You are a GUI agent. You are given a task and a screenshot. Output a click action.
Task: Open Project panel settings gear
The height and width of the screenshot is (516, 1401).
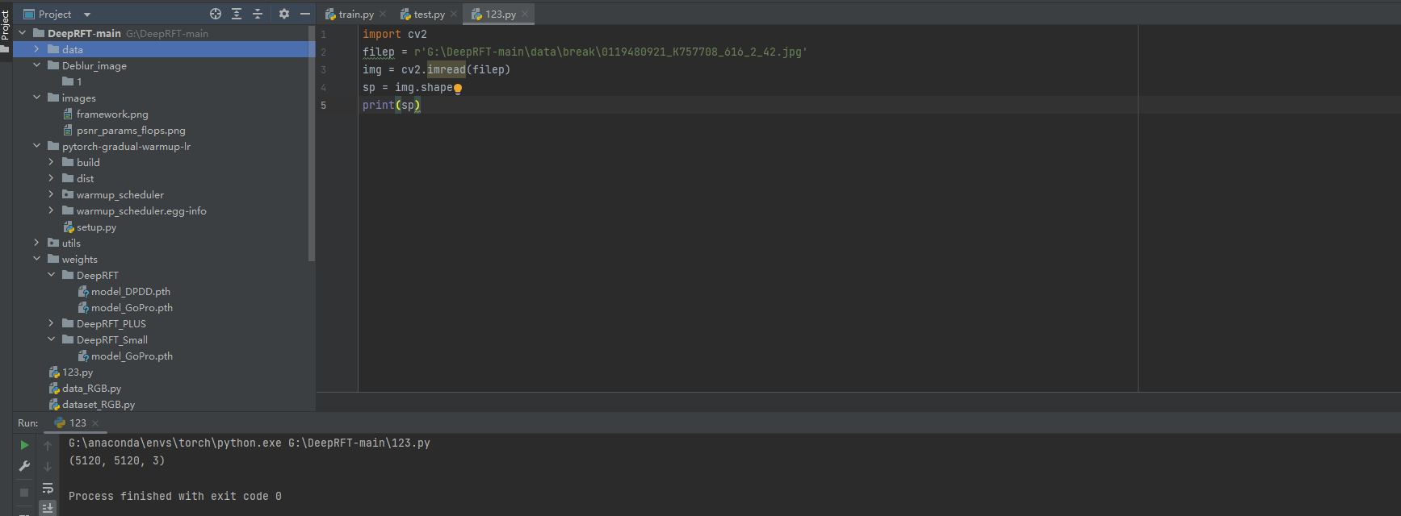(x=284, y=14)
